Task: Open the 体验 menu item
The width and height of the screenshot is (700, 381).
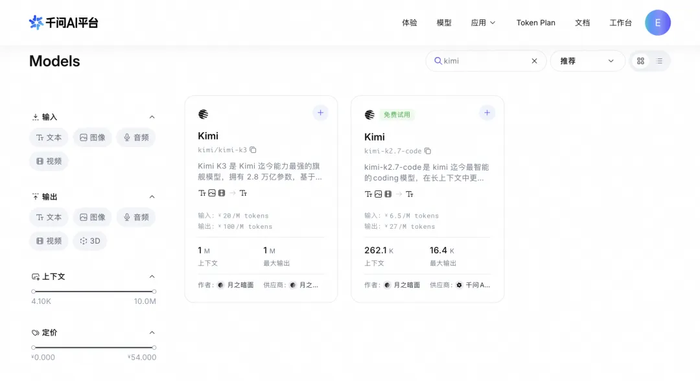Action: click(410, 23)
